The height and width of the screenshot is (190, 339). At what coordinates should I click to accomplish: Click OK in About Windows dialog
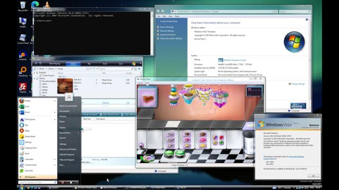313,176
